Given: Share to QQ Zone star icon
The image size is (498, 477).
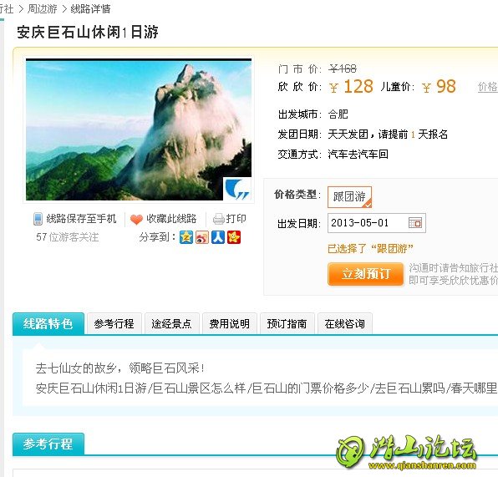Looking at the screenshot, I should 186,237.
